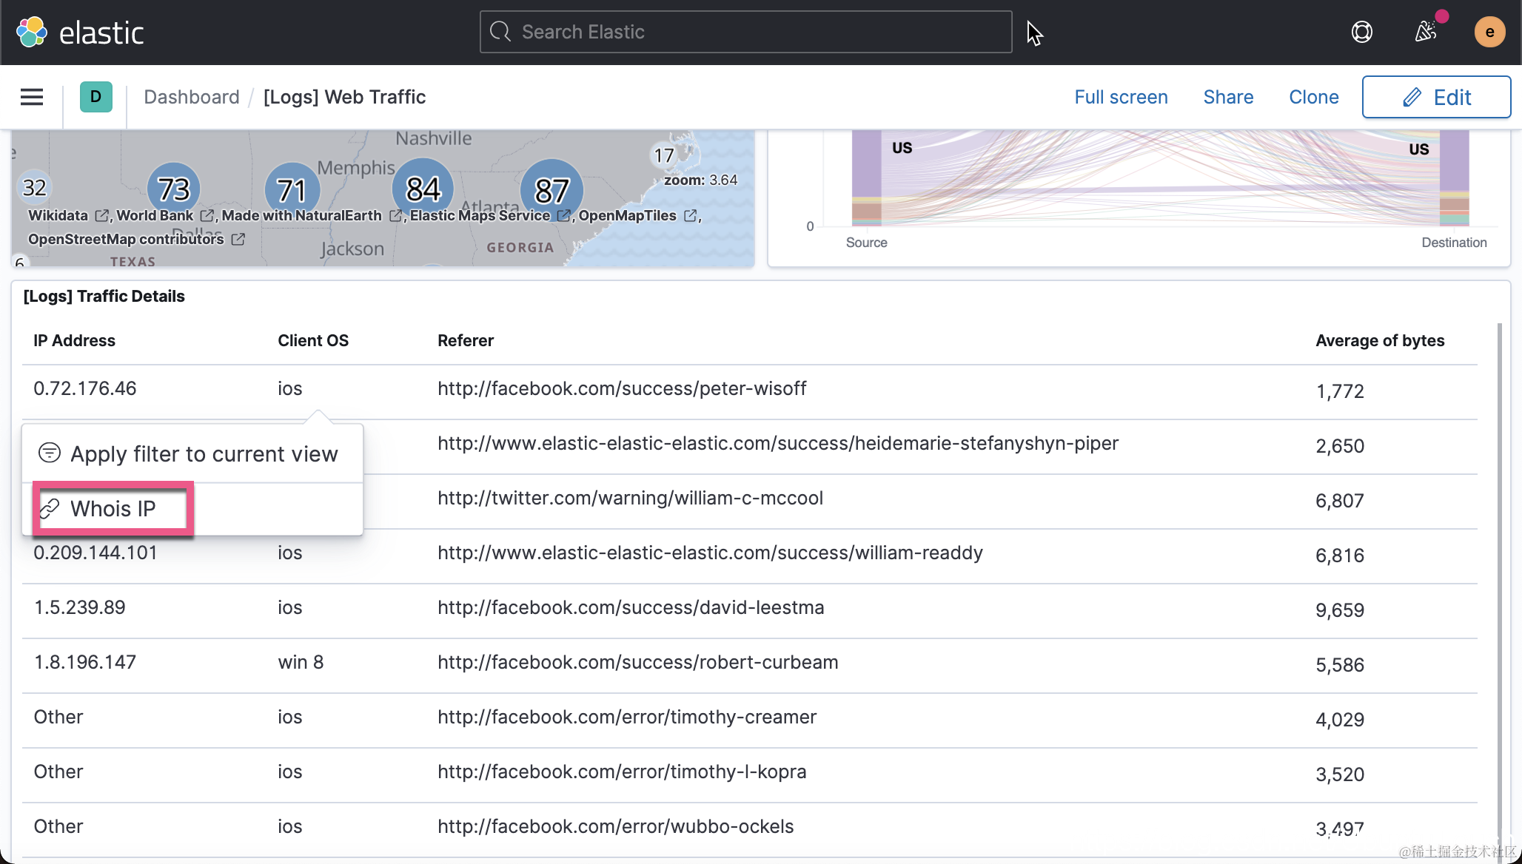Image resolution: width=1522 pixels, height=864 pixels.
Task: Open the hamburger navigation menu
Action: [x=31, y=97]
